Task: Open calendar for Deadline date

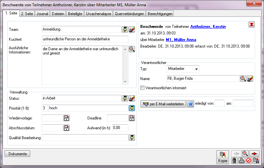Action: tap(132, 118)
